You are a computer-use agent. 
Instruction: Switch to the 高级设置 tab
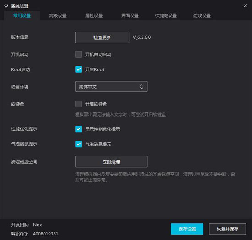coord(58,16)
